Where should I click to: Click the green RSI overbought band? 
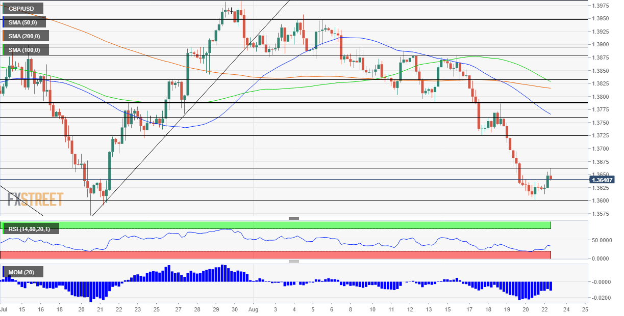tap(276, 225)
